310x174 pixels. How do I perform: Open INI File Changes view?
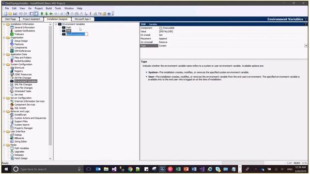point(23,78)
